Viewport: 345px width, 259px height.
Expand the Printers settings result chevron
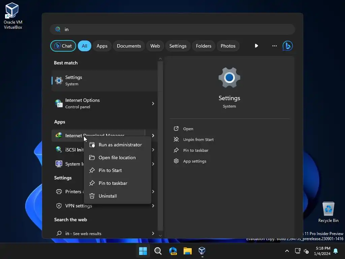click(153, 192)
